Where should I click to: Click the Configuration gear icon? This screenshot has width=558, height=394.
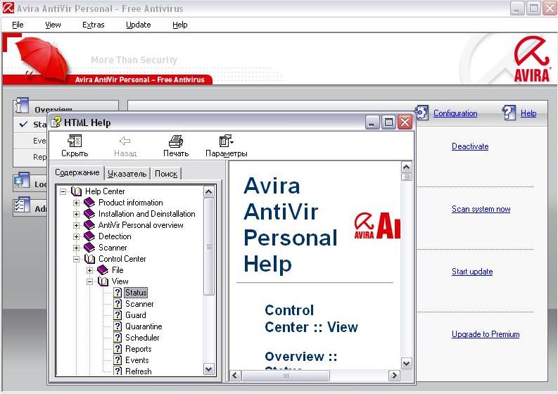pos(422,113)
